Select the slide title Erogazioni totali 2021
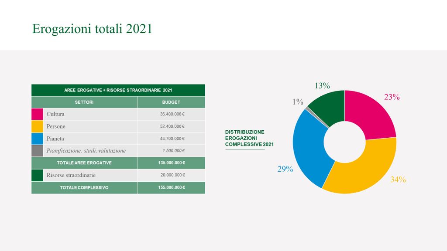This screenshot has height=251, width=447. (92, 29)
